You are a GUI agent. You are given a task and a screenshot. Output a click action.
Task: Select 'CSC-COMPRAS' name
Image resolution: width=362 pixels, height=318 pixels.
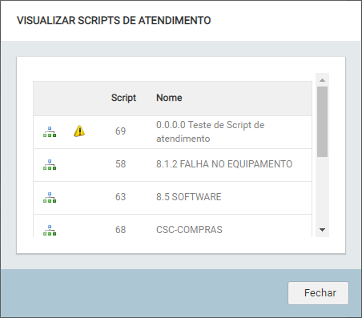[x=189, y=230]
